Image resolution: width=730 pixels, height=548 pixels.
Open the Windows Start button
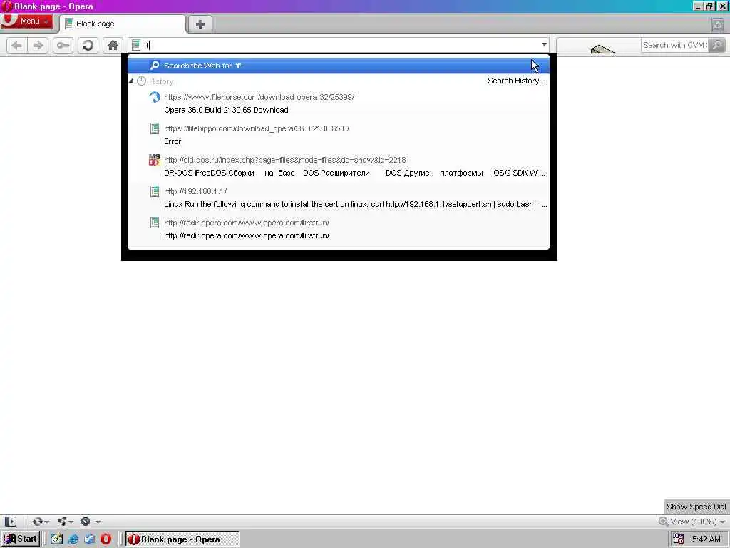coord(21,539)
